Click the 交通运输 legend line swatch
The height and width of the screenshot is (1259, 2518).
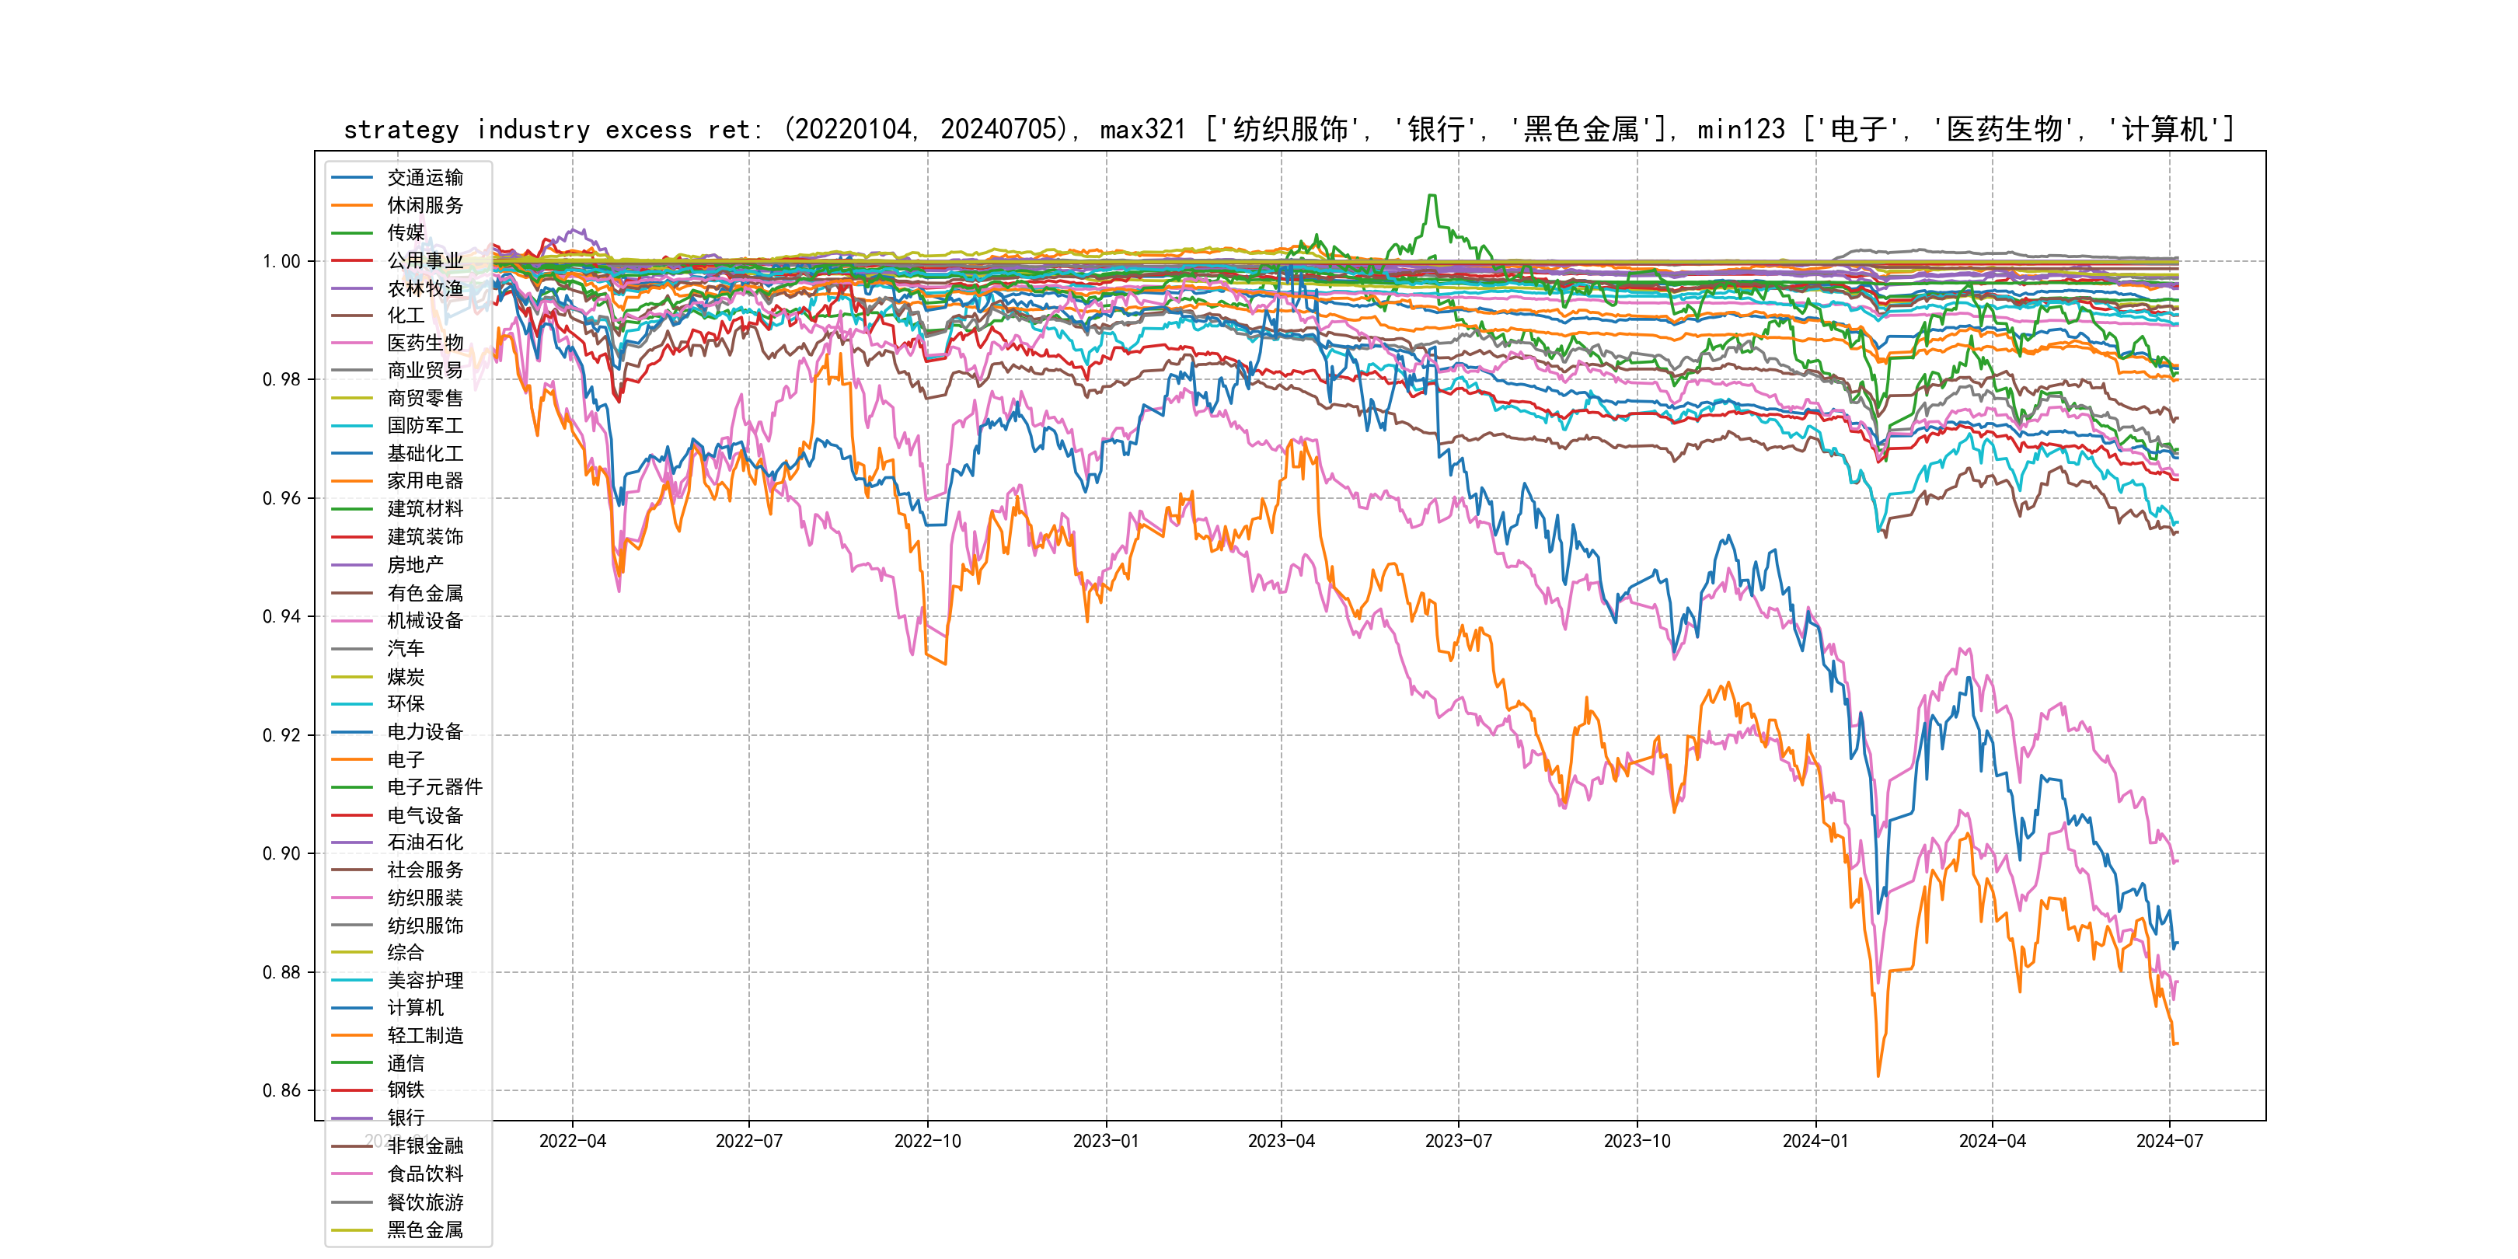(x=352, y=178)
